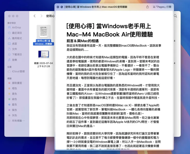The height and width of the screenshot is (154, 190).
Task: Select 音樂 in the Finder sidebar
Action: point(14,60)
